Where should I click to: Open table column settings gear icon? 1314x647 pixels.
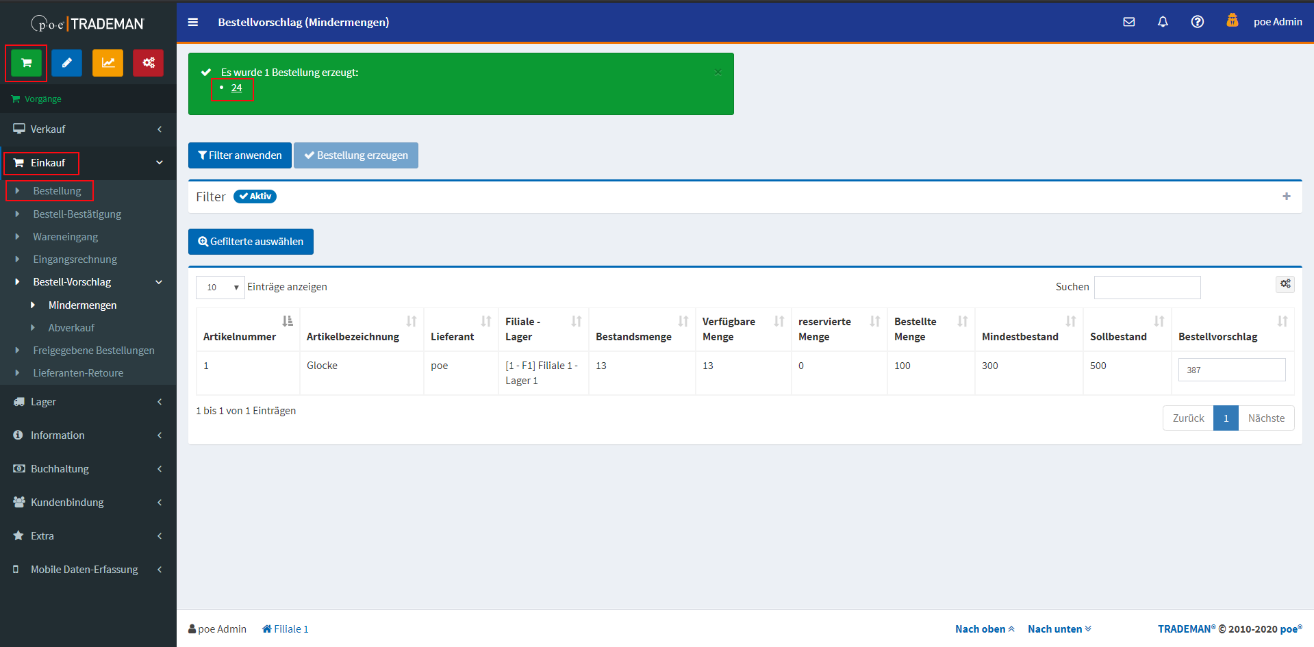1285,284
